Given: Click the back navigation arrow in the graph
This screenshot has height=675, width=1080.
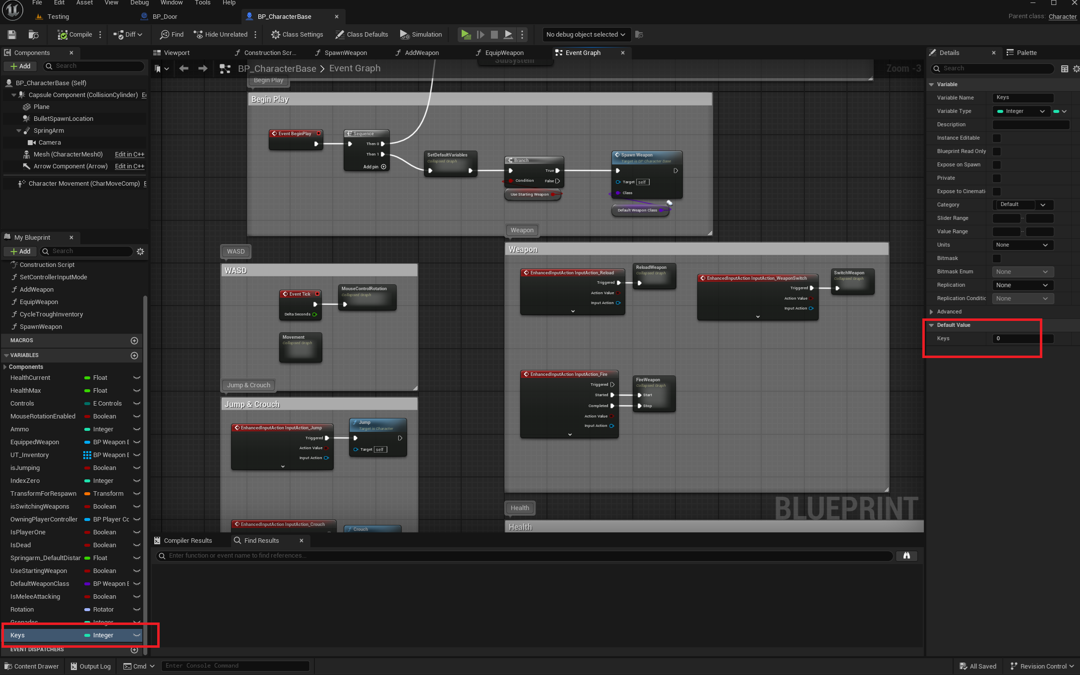Looking at the screenshot, I should tap(184, 68).
